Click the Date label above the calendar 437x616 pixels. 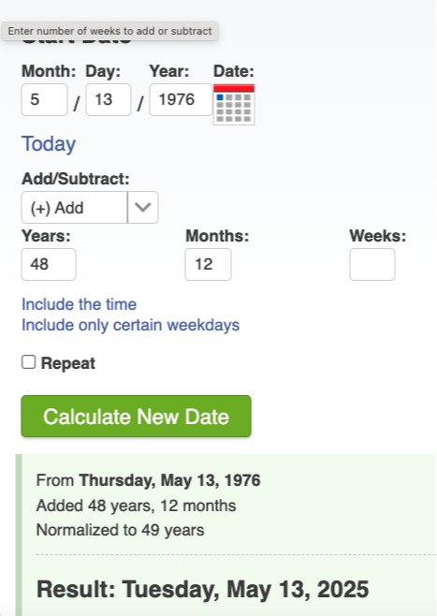(x=234, y=71)
